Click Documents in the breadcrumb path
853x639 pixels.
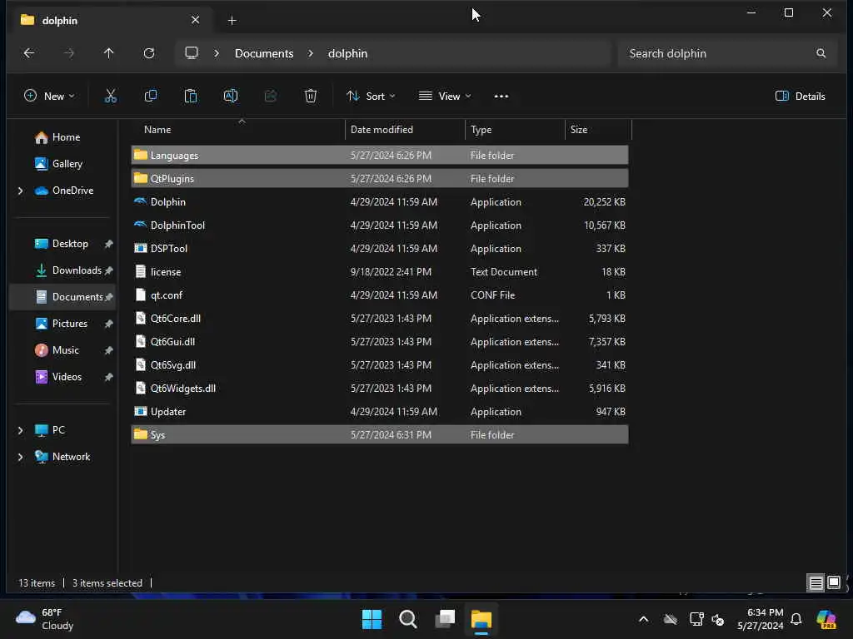point(264,53)
